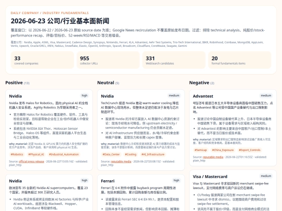Image resolution: width=282 pixels, height=211 pixels.
Task: Select the #Industrial_Automation tag
Action: [64, 154]
